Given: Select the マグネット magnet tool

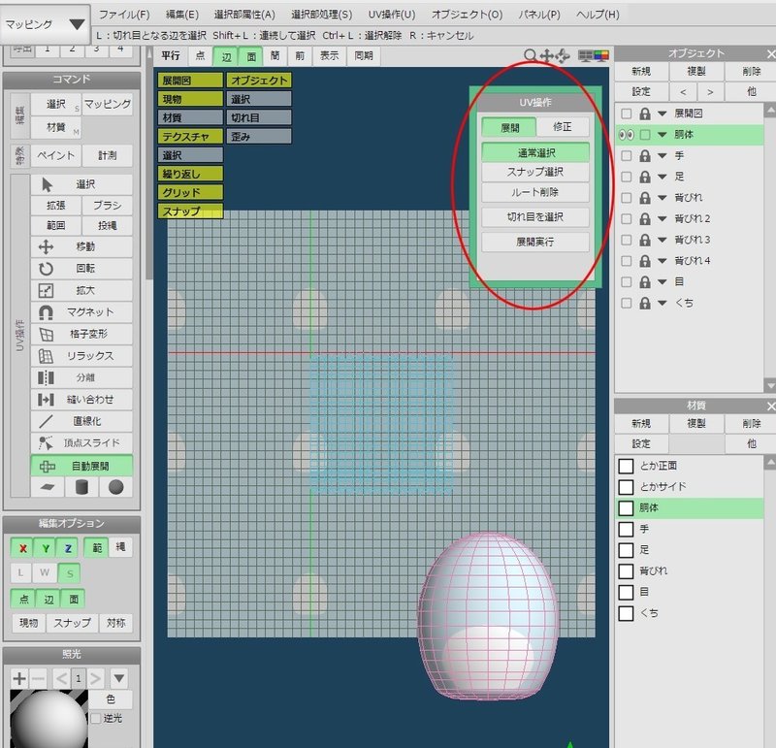Looking at the screenshot, I should coord(81,311).
